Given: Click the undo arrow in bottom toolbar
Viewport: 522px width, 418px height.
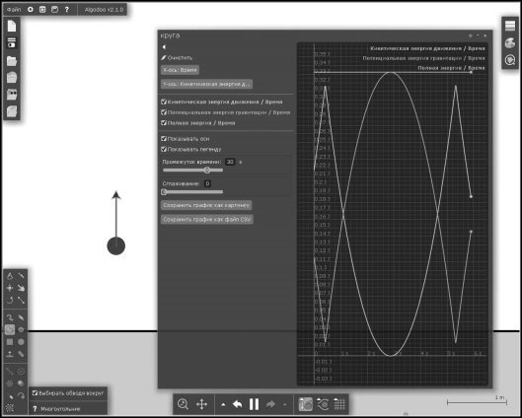Looking at the screenshot, I should click(x=237, y=404).
